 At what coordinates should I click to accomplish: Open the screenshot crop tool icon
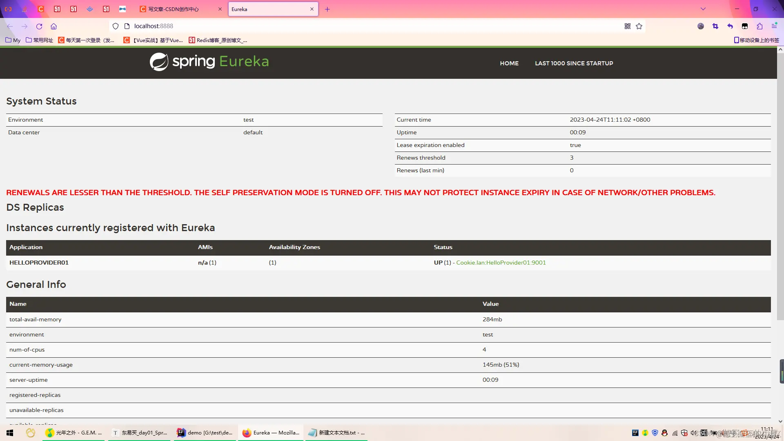(715, 26)
